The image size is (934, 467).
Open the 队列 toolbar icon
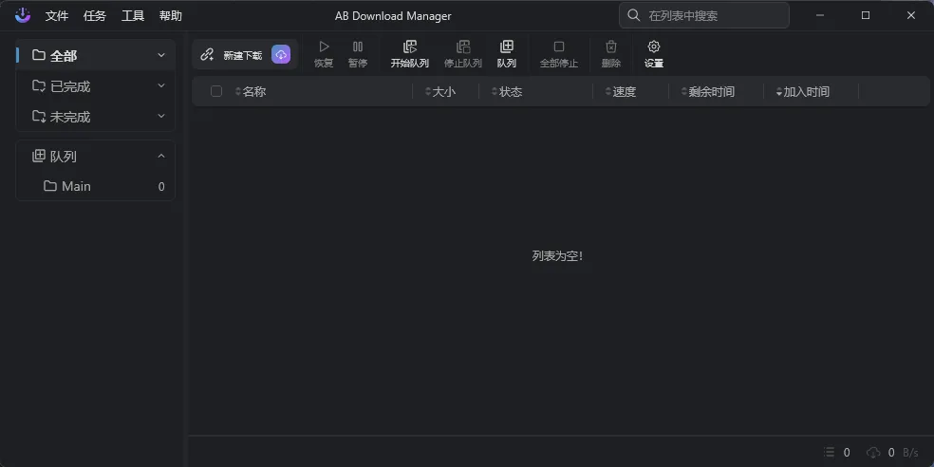[506, 47]
